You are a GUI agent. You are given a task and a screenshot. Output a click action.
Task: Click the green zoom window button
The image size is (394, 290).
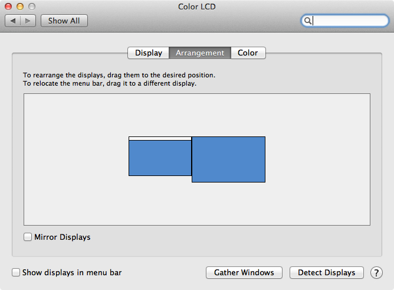(x=31, y=6)
